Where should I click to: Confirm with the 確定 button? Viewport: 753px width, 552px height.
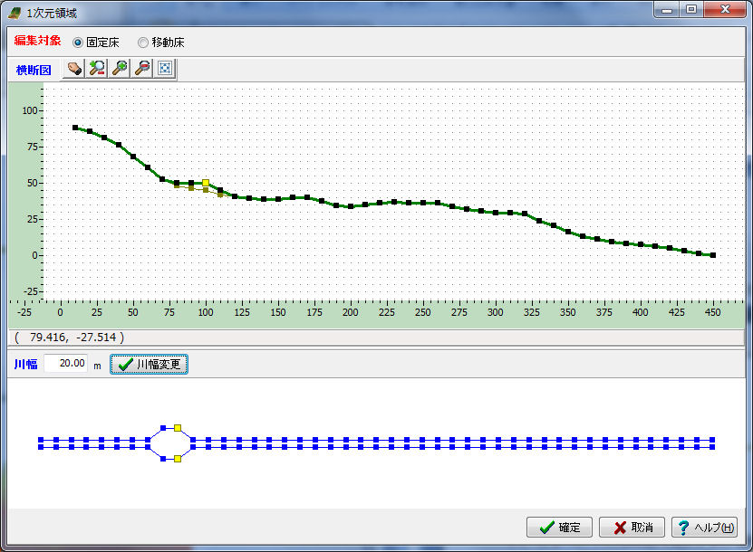559,527
